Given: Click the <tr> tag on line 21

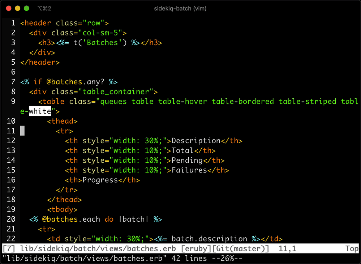Looking at the screenshot, I should pos(47,229).
